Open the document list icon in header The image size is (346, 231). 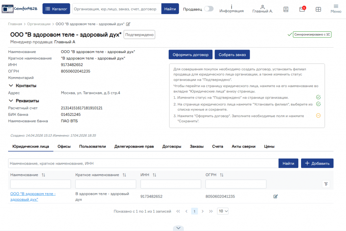point(286,9)
